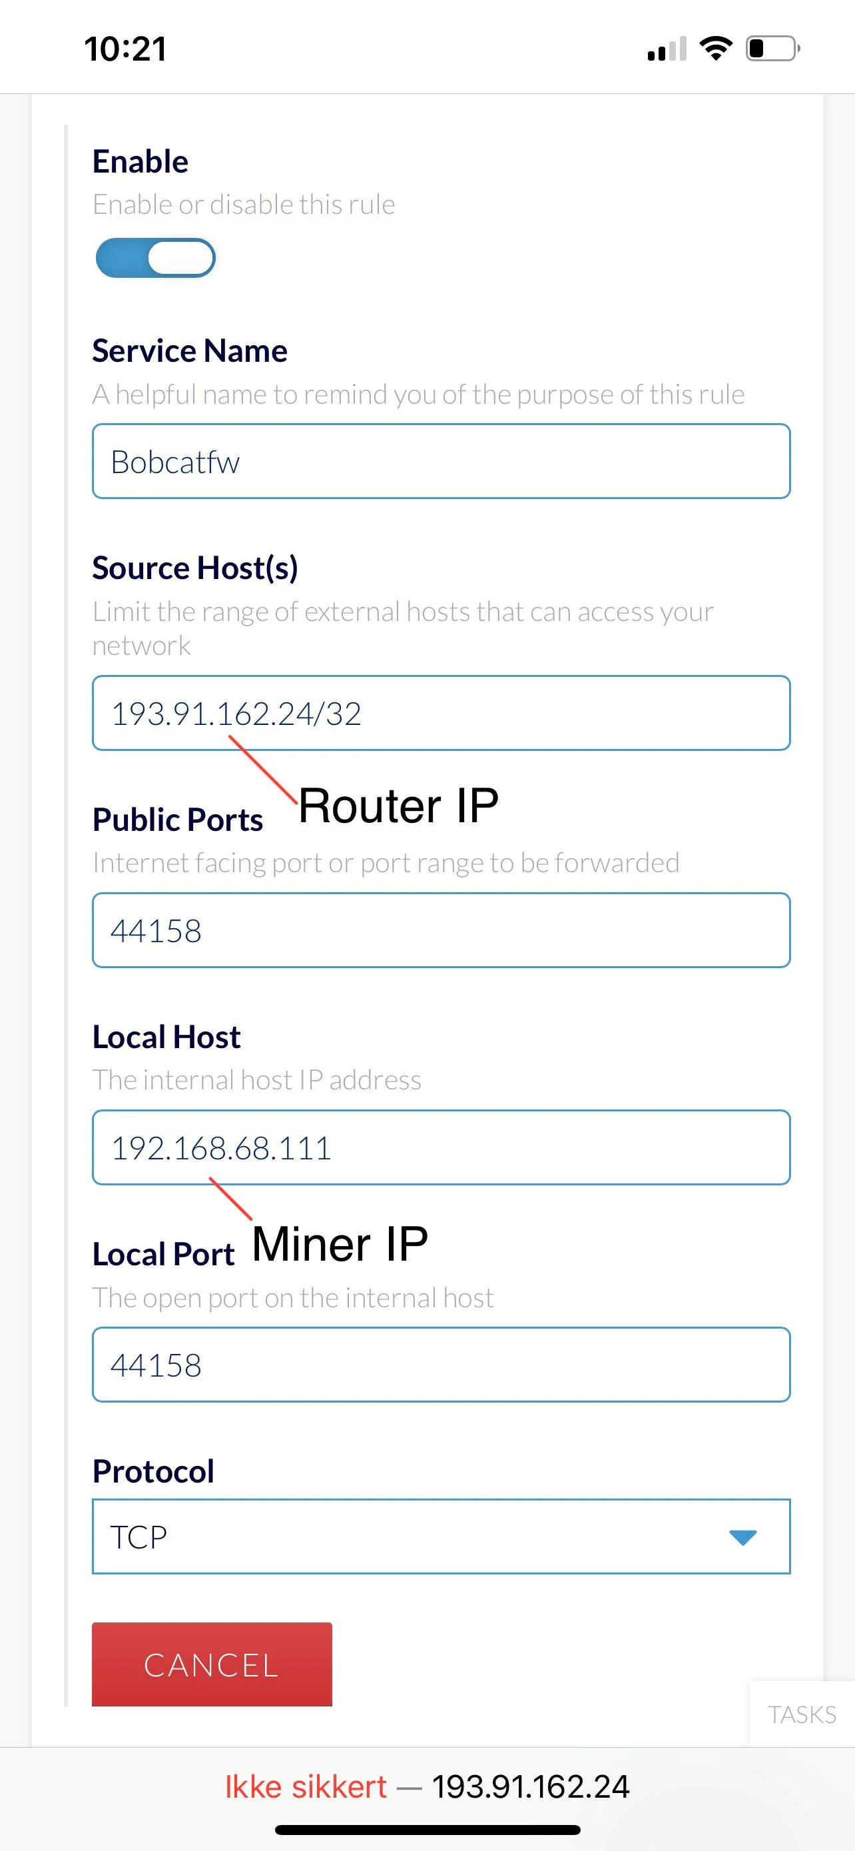Screen dimensions: 855x1851
Task: Click the "Enable or disable this rule" description
Action: pyautogui.click(x=243, y=205)
